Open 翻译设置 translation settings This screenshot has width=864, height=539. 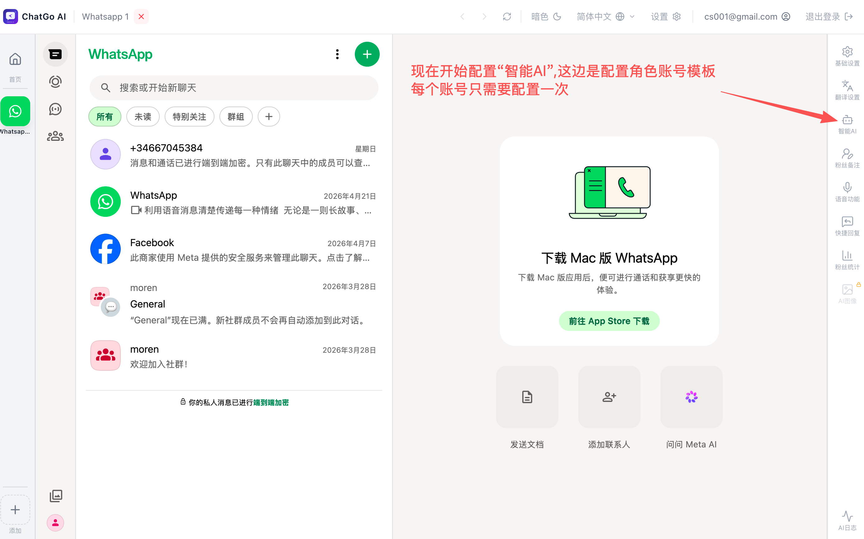[x=847, y=90]
